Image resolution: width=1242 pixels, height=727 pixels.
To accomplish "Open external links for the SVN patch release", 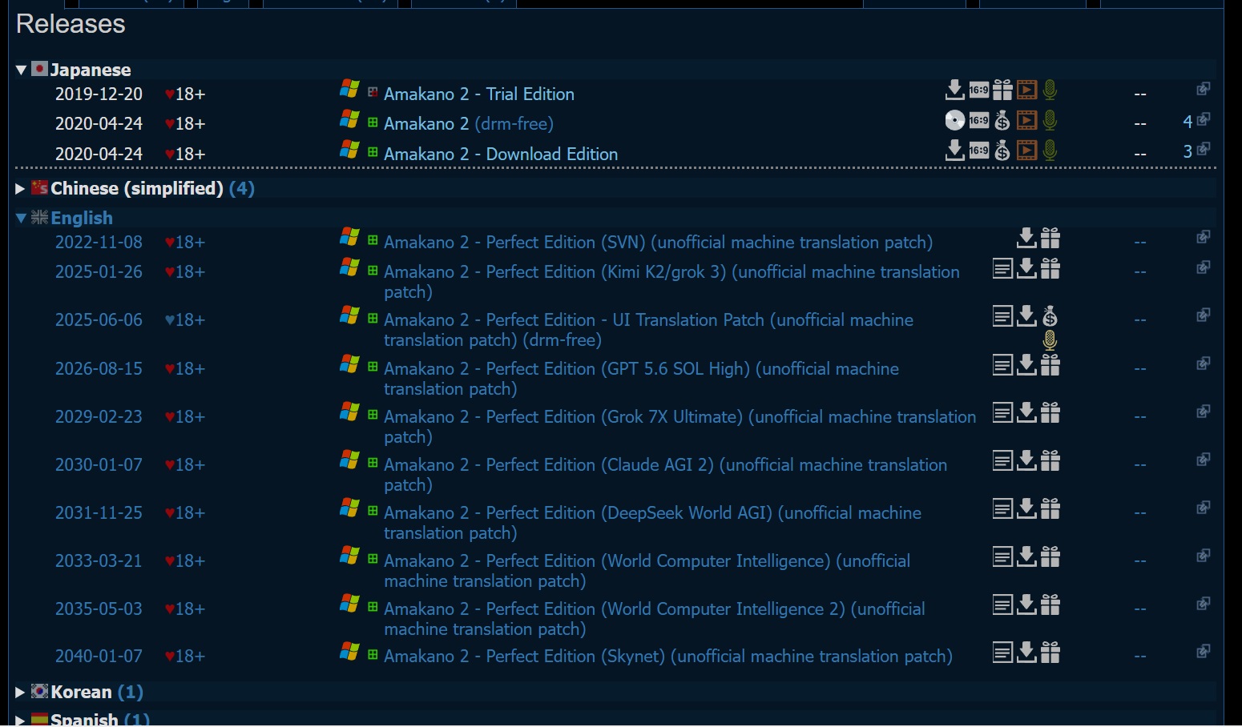I will pyautogui.click(x=1203, y=237).
